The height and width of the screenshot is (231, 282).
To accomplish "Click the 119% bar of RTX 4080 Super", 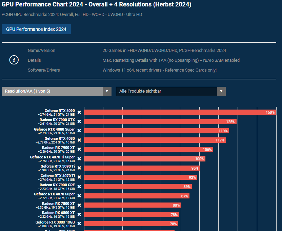I will point(157,131).
